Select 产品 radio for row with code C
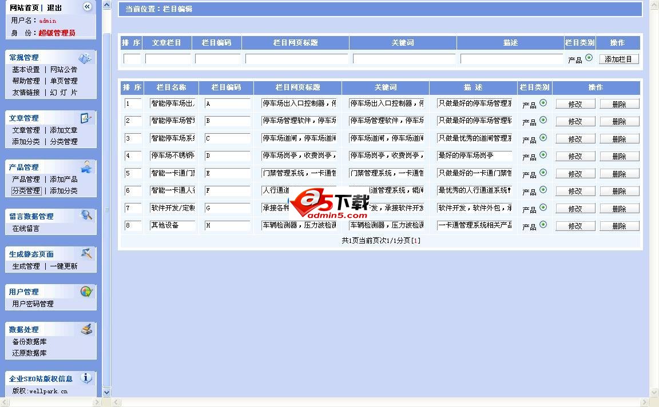The width and height of the screenshot is (659, 407). point(543,137)
